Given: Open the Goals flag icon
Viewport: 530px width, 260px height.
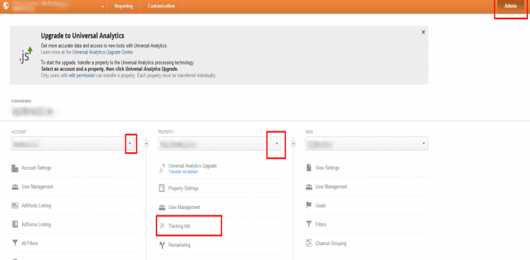Looking at the screenshot, I should click(309, 205).
